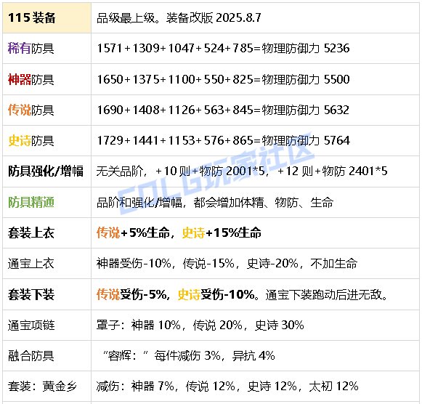Click the '套装：黄金乡' row label
The width and height of the screenshot is (422, 404).
(42, 387)
